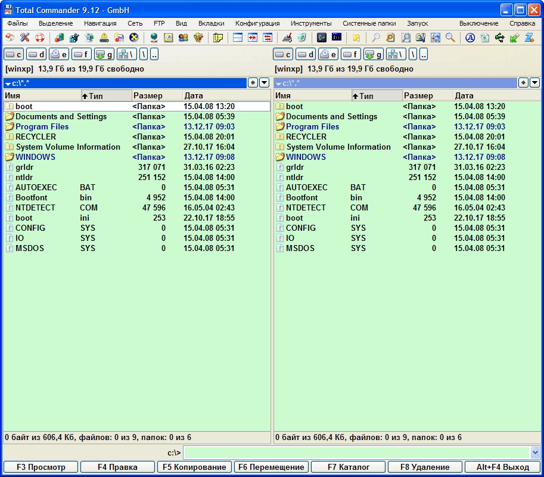Select drive d in left panel
Image resolution: width=544 pixels, height=477 pixels.
click(x=36, y=54)
